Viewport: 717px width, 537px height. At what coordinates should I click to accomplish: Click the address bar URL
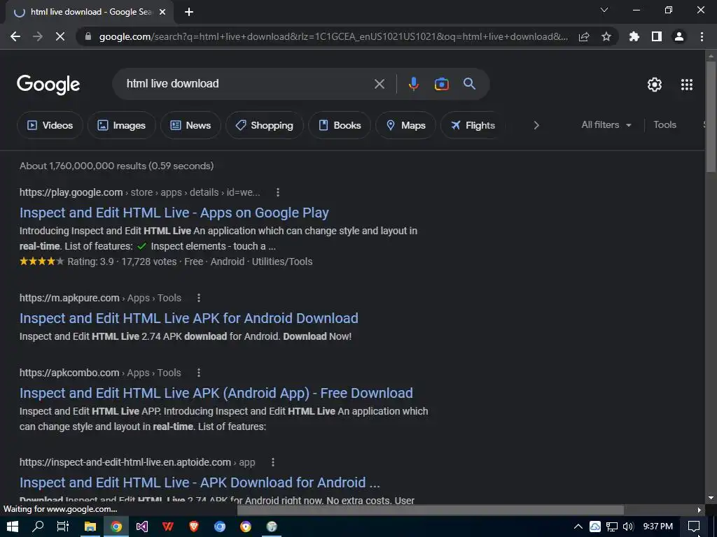pos(333,36)
